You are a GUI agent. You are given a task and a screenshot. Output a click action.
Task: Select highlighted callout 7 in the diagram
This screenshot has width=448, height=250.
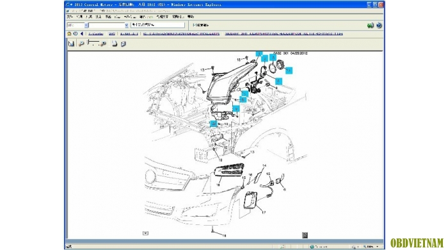[x=245, y=93]
